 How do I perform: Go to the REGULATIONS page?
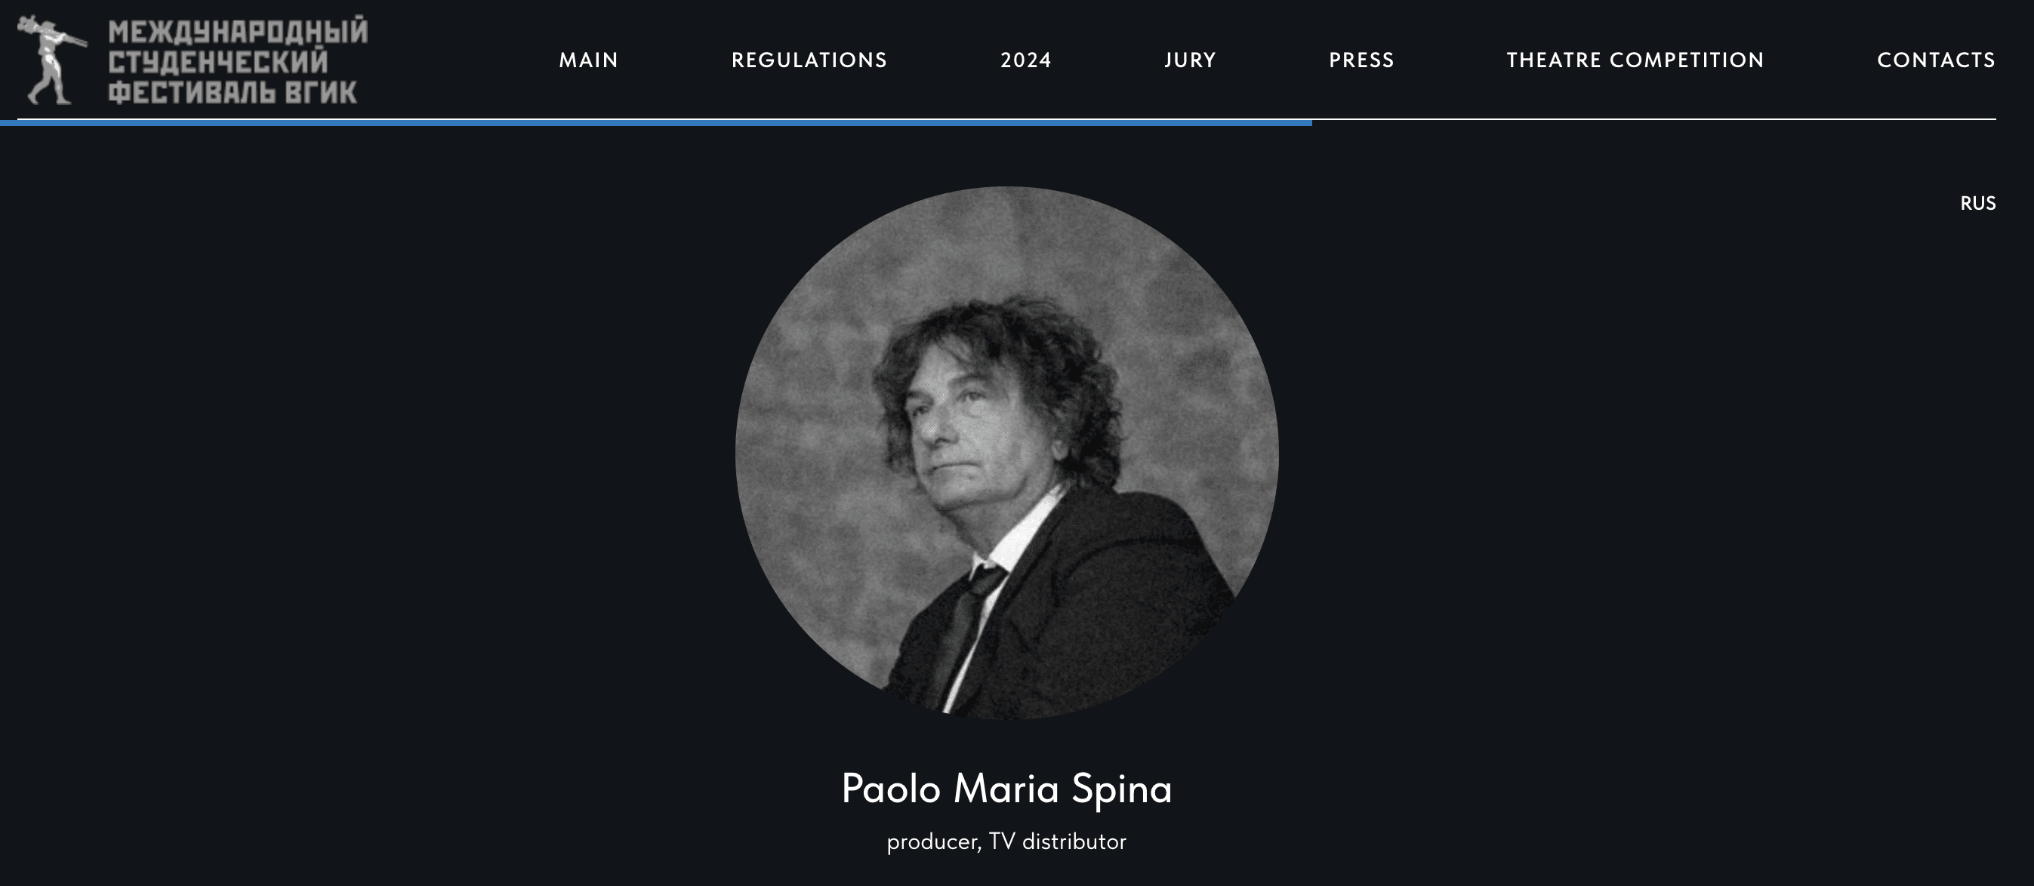(809, 60)
